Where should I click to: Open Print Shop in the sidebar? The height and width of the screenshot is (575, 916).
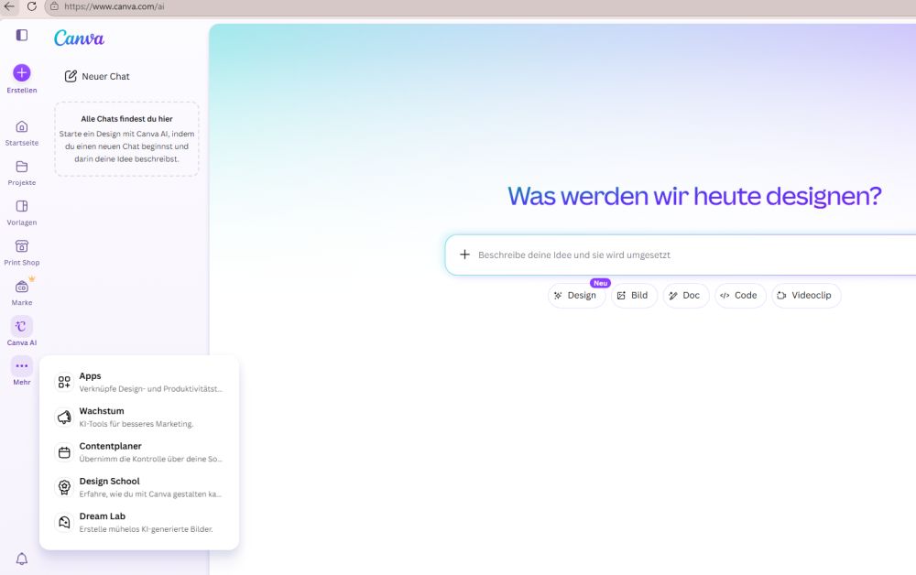[22, 253]
